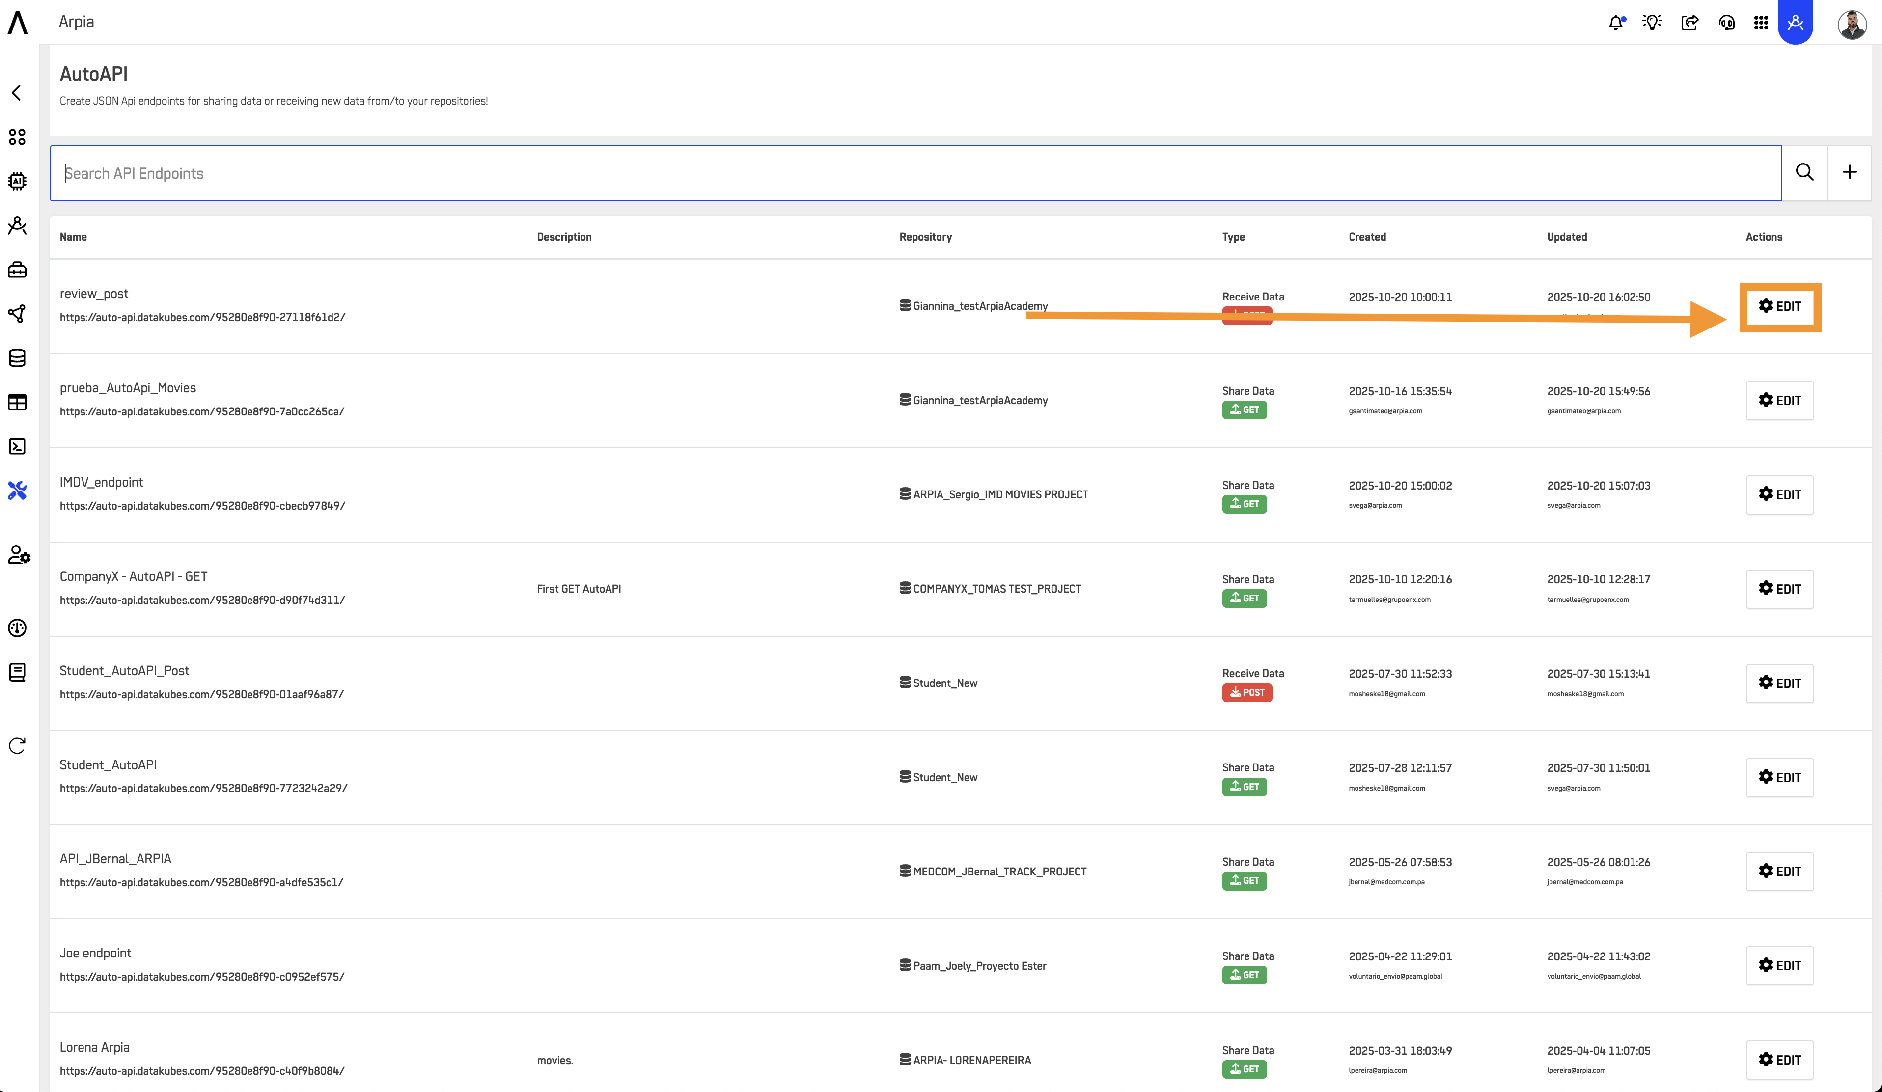The height and width of the screenshot is (1092, 1882).
Task: Click the Updated column header
Action: [x=1567, y=237]
